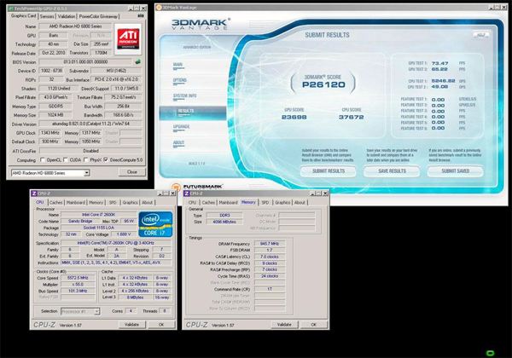Select RESULTS in the 3DMark sidebar

(x=193, y=113)
